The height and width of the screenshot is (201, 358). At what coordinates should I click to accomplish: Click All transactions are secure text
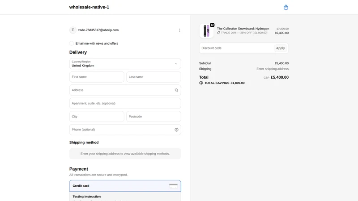(98, 175)
